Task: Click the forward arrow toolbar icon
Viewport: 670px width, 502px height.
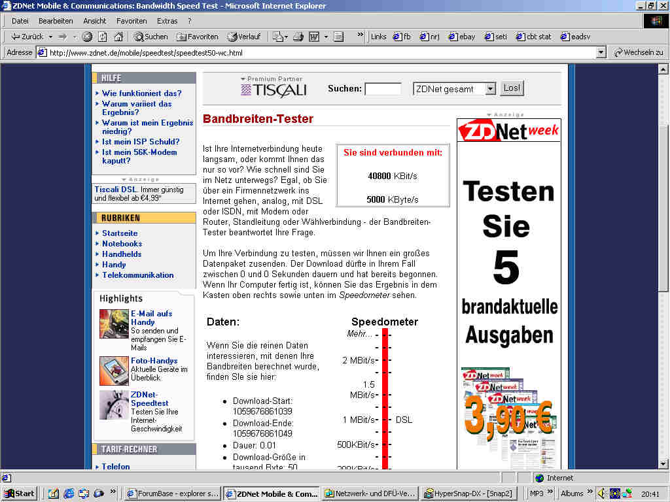Action: 63,37
